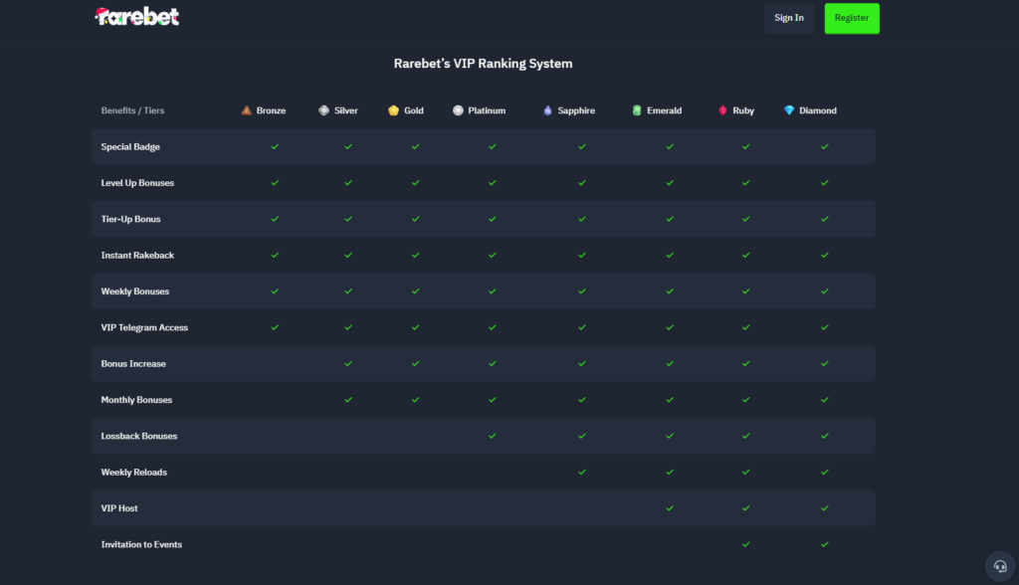
Task: Click the Weekly Bonuses checkmark under Sapphire
Action: point(581,292)
